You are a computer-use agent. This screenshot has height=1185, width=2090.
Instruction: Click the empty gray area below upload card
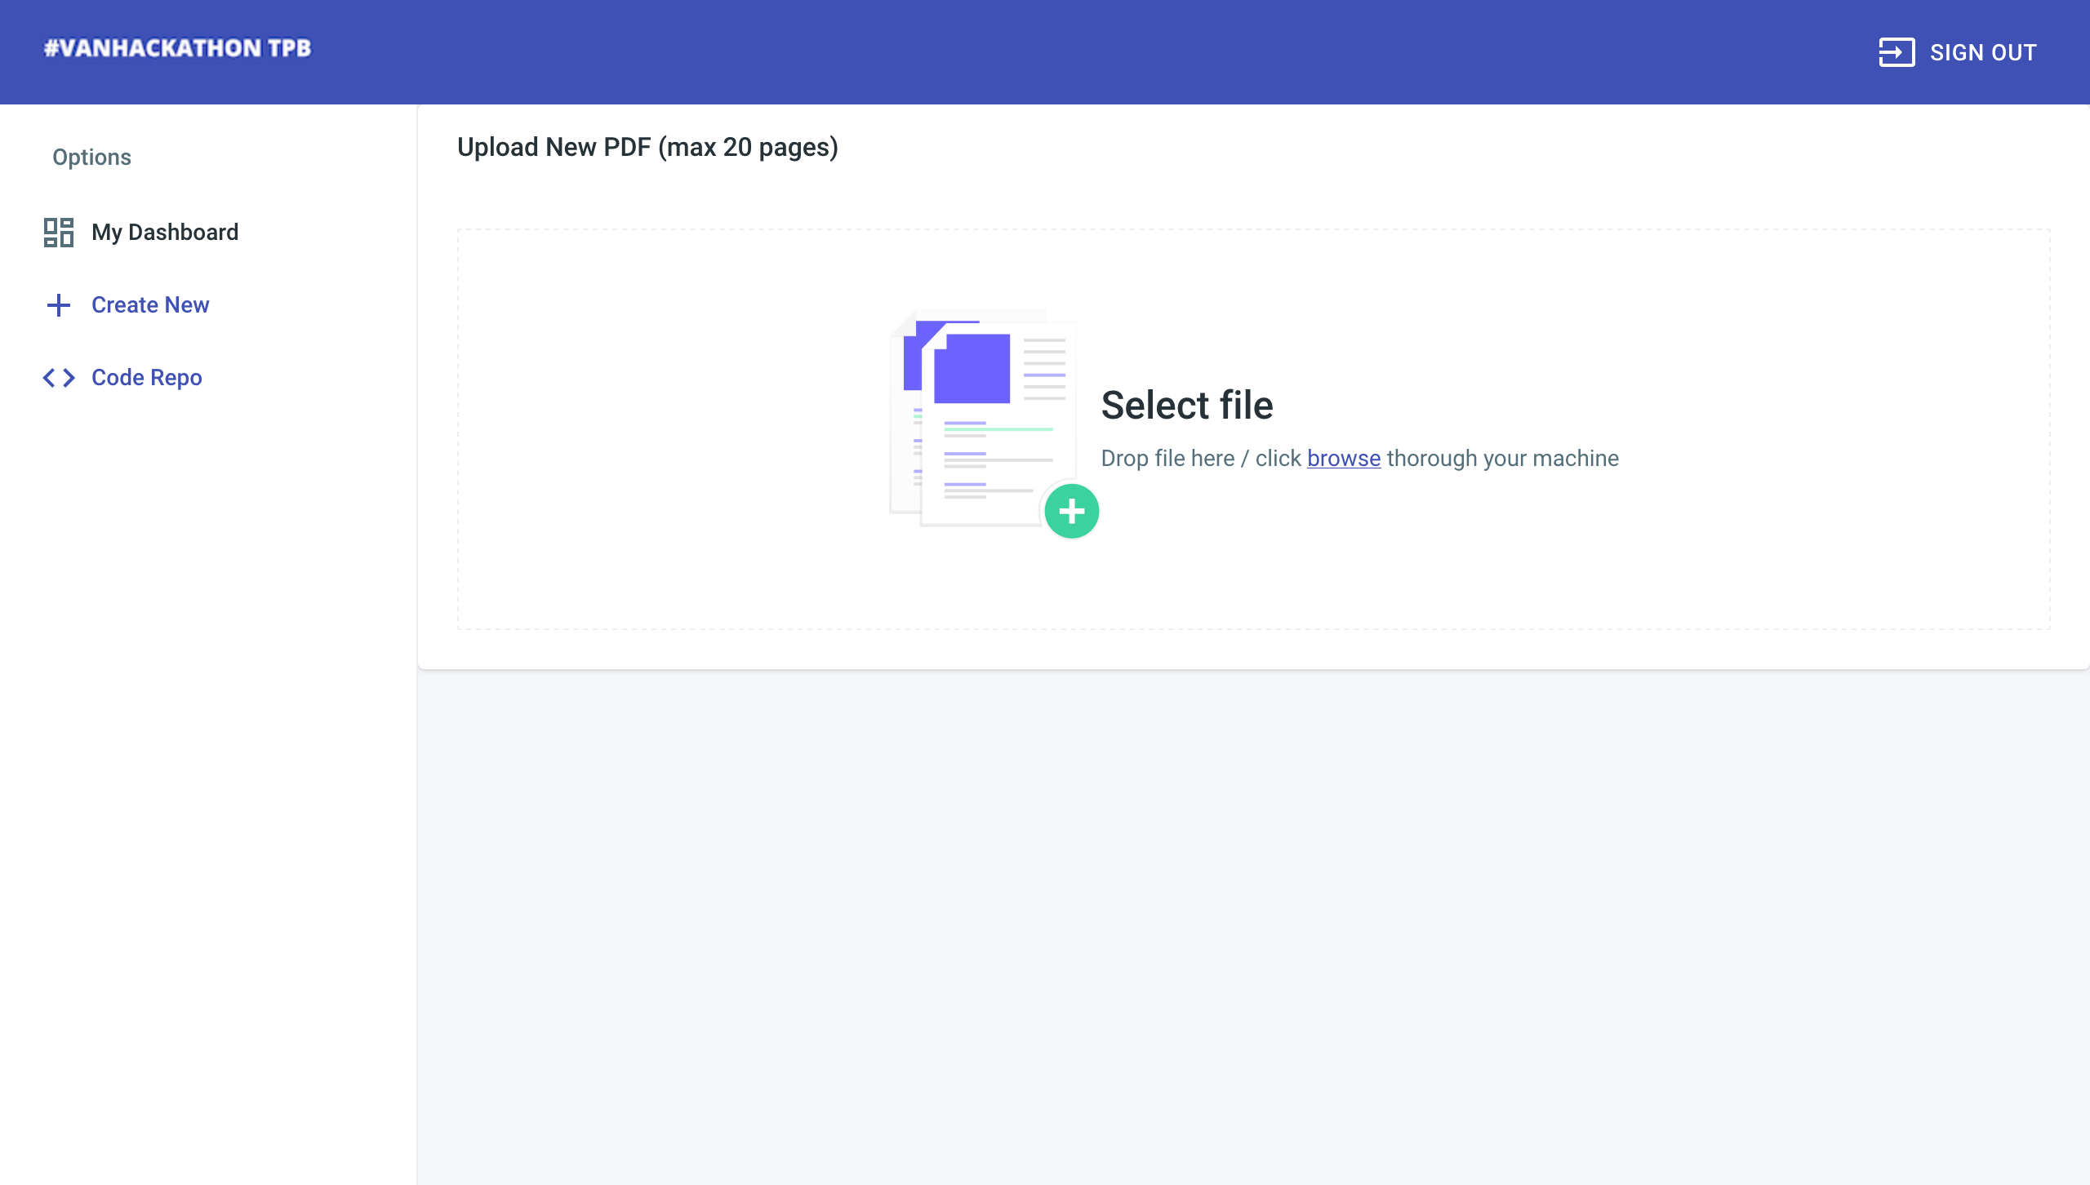(1252, 922)
